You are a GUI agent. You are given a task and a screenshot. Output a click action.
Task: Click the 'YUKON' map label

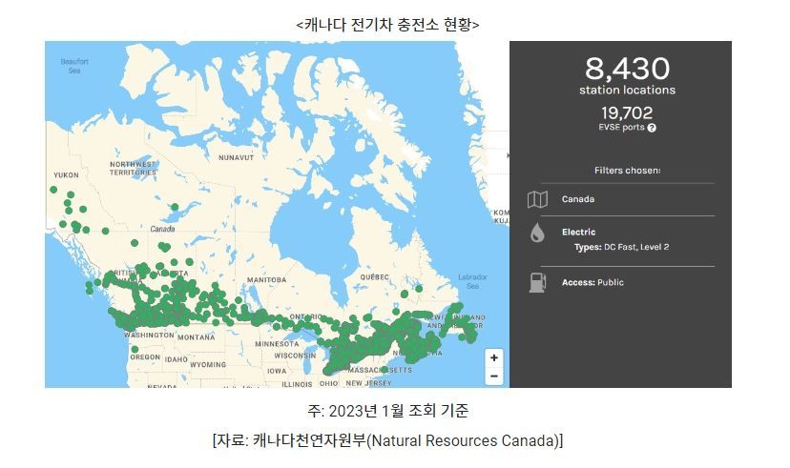tap(66, 175)
